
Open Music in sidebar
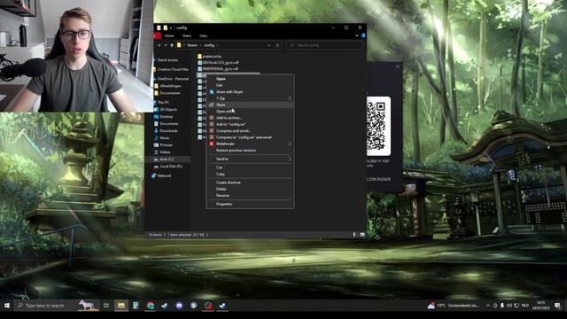[x=161, y=138]
